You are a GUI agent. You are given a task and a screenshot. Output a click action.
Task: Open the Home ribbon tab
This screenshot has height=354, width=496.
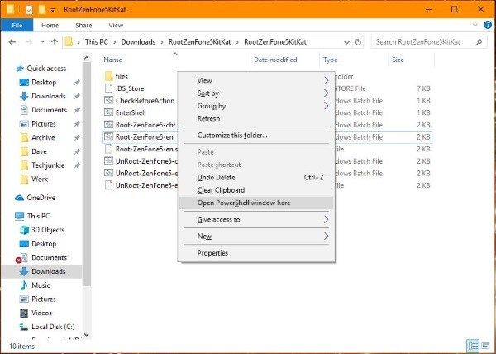click(50, 26)
